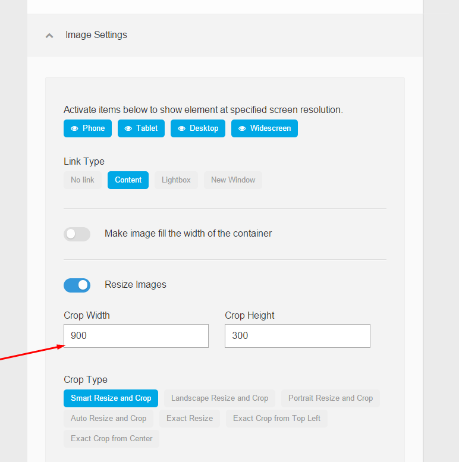459x462 pixels.
Task: Select the No link option
Action: (83, 180)
